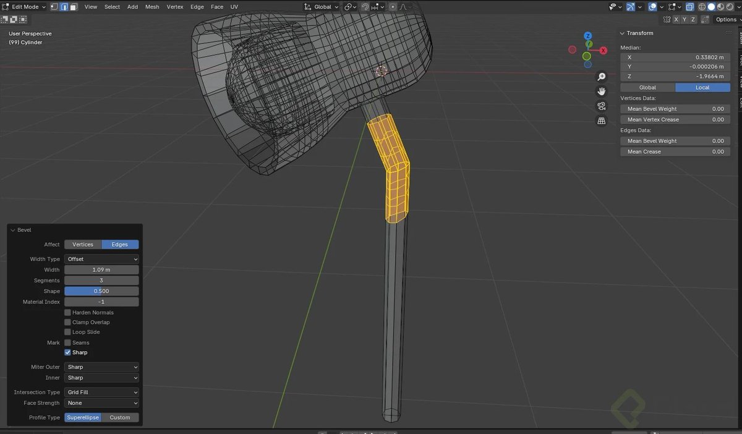Disable the Sharp mark checkbox
The height and width of the screenshot is (434, 742).
click(x=67, y=352)
